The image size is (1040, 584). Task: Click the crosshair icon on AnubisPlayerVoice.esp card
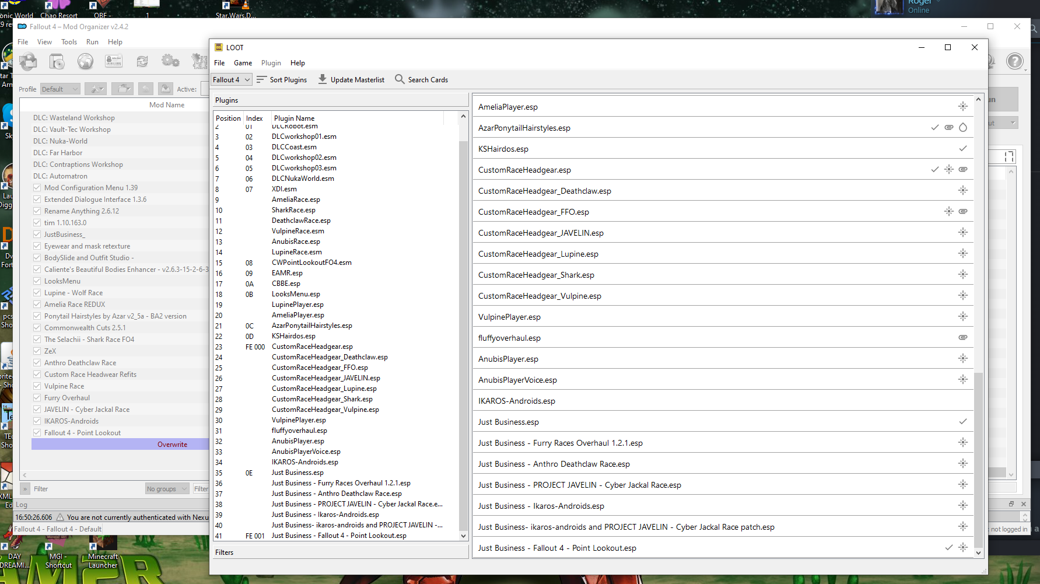coord(963,379)
